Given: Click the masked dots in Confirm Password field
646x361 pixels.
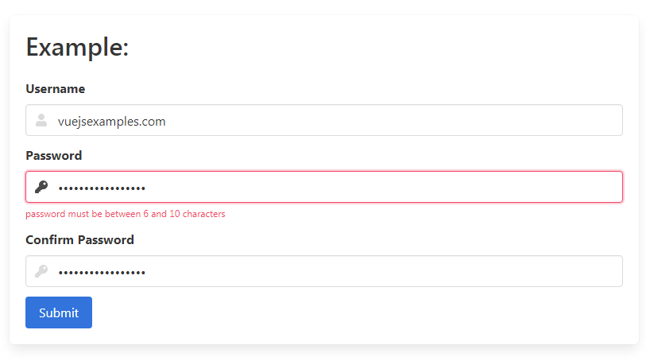Looking at the screenshot, I should pyautogui.click(x=102, y=272).
